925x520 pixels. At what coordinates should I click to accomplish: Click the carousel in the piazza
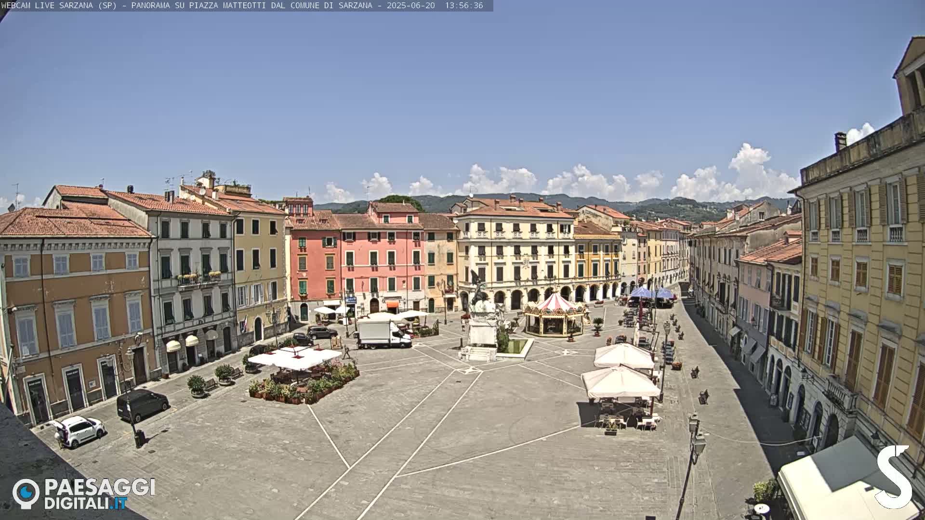click(x=555, y=314)
